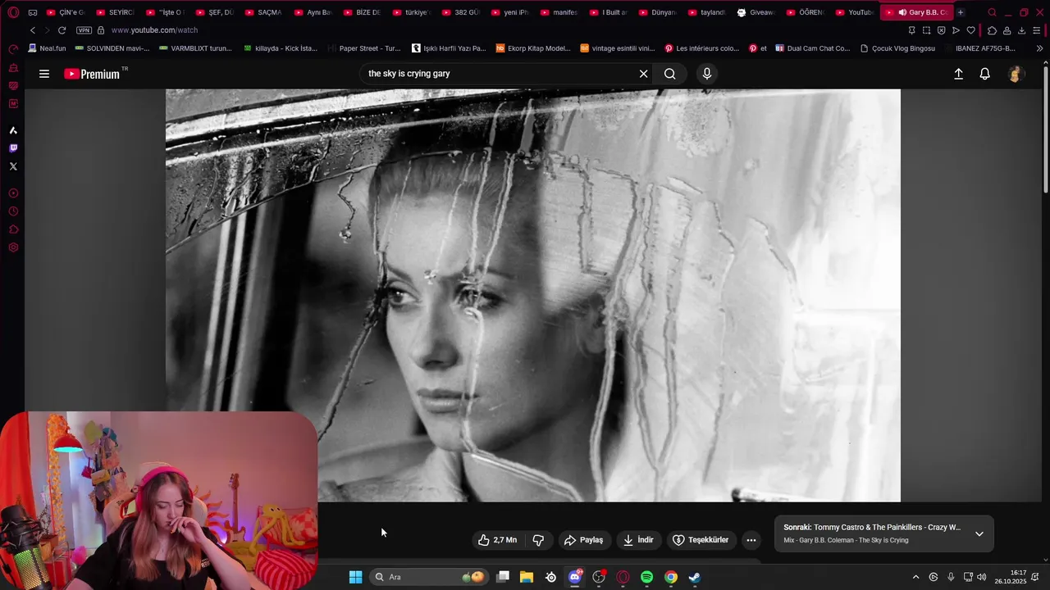This screenshot has height=590, width=1050.
Task: Open the YouTube upload/create icon
Action: coord(958,74)
